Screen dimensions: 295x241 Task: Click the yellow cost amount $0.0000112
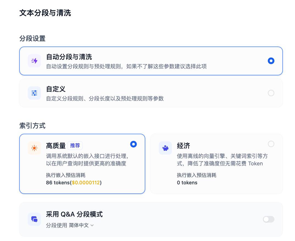click(86, 182)
